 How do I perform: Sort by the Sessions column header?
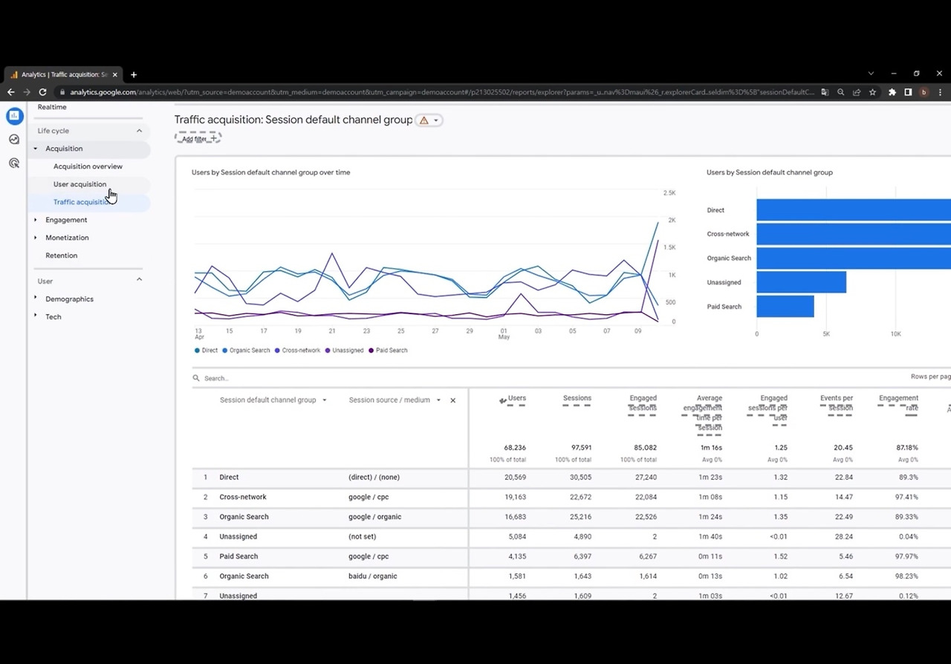(577, 398)
